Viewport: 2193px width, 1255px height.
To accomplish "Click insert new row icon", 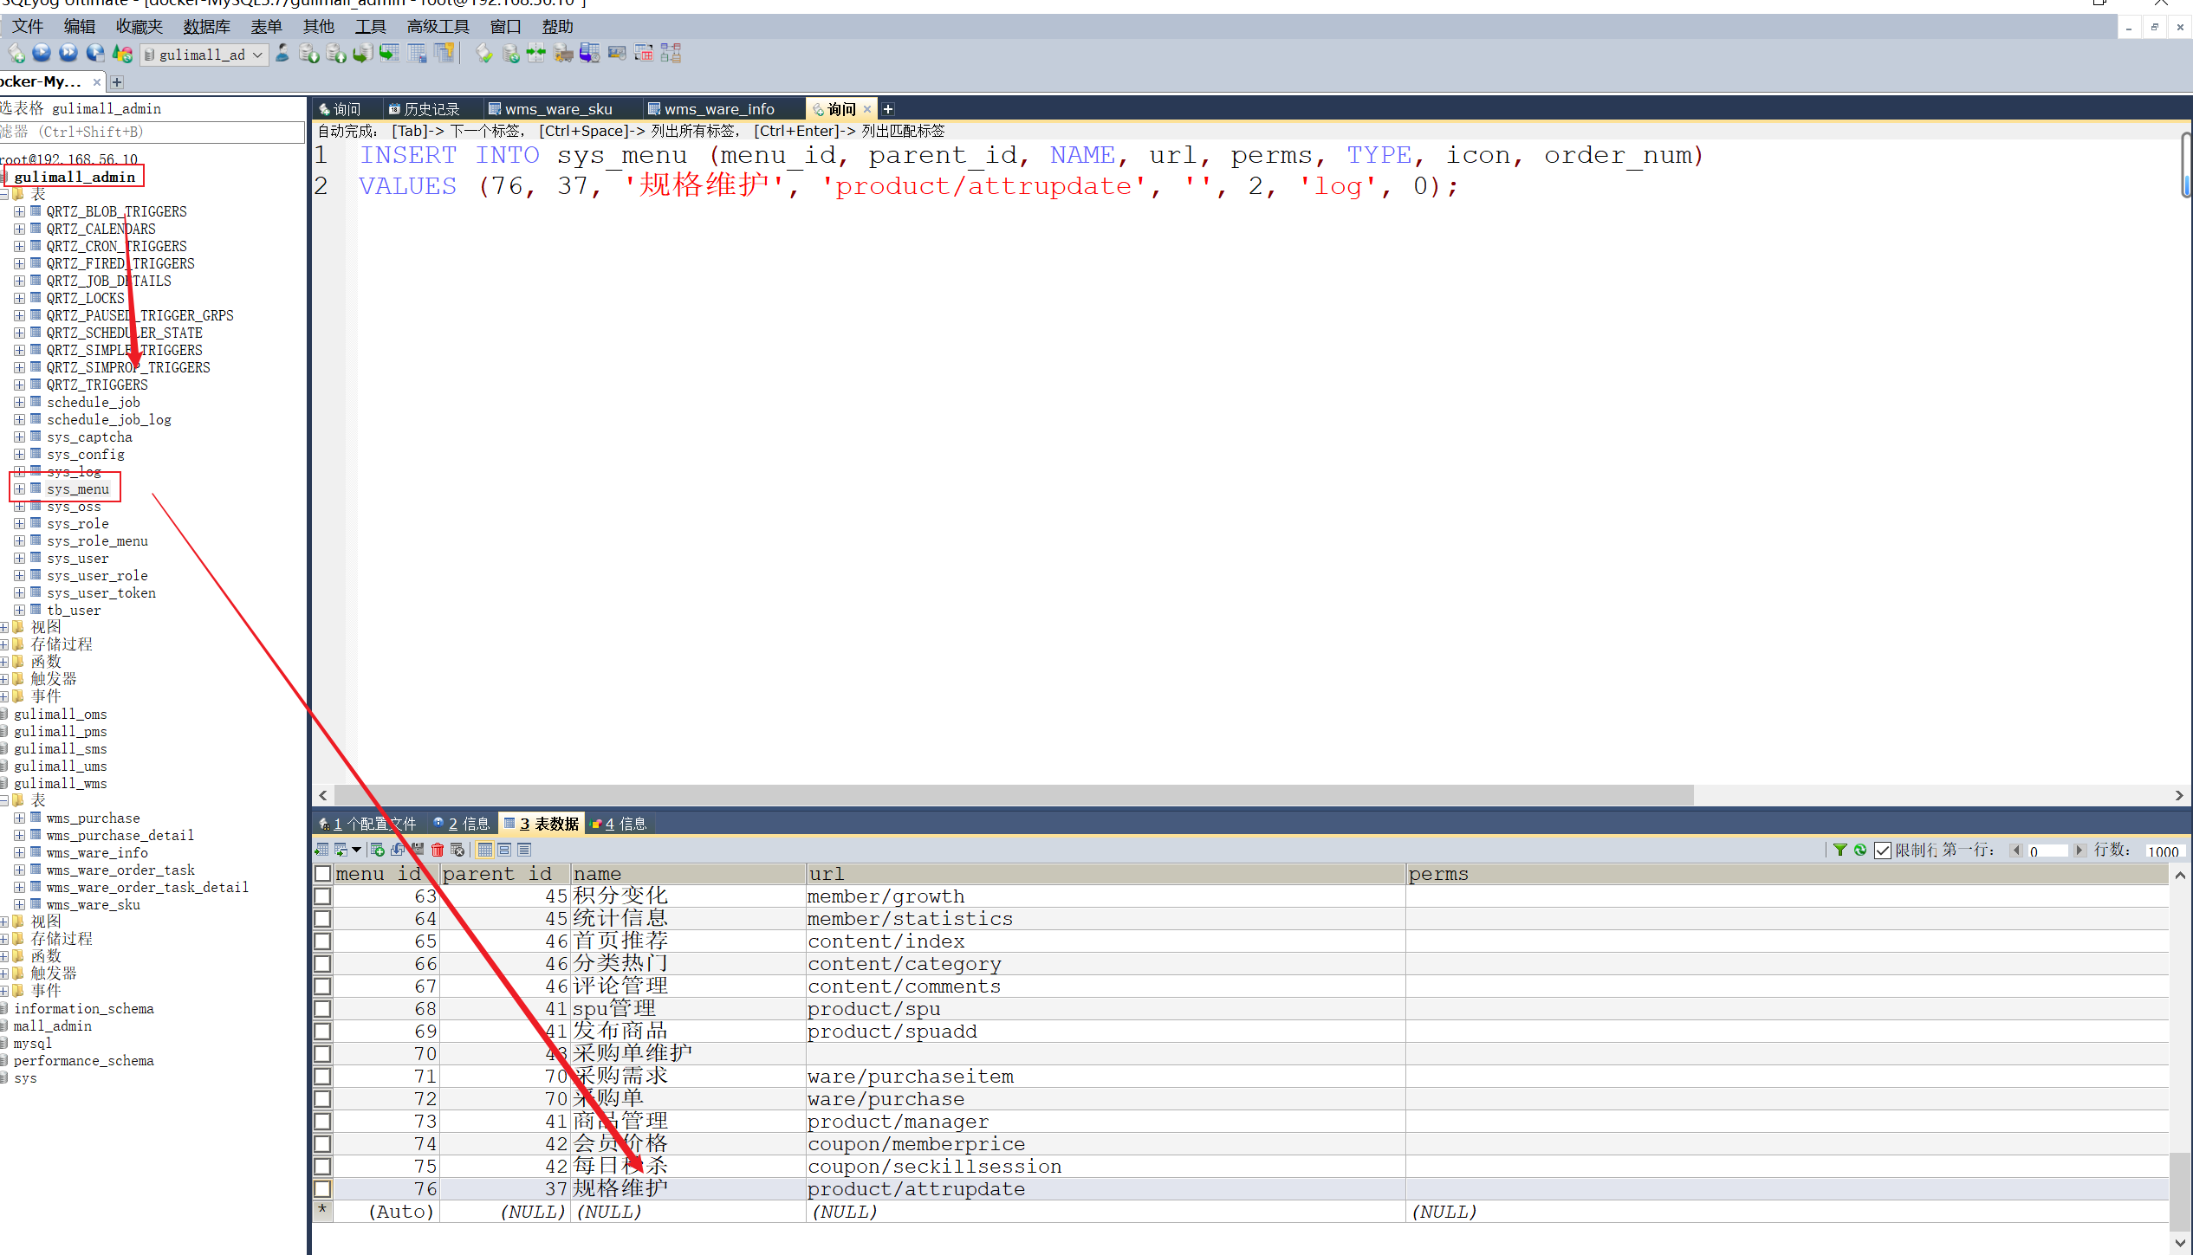I will [377, 850].
